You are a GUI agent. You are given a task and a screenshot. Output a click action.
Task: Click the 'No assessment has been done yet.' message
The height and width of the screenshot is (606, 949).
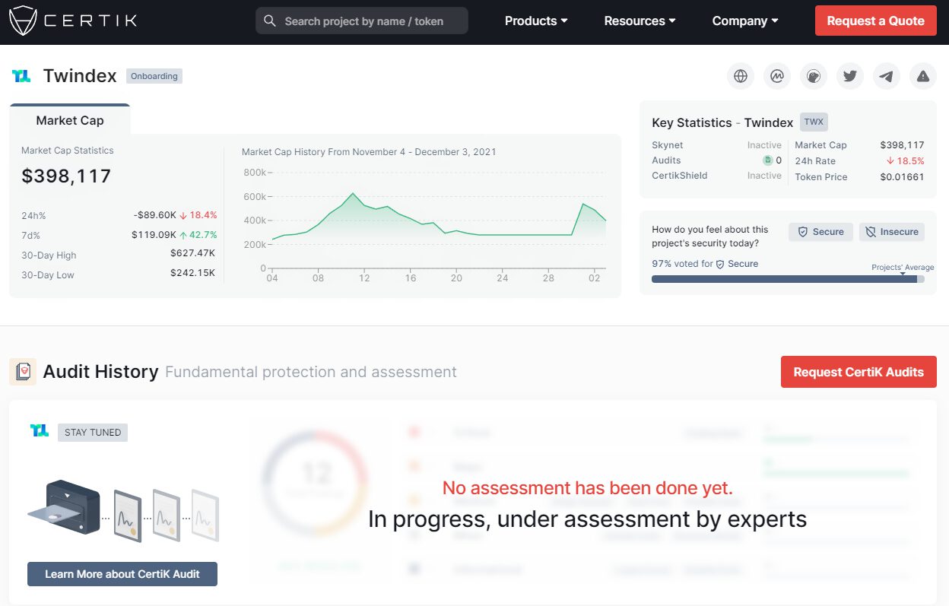(x=588, y=488)
